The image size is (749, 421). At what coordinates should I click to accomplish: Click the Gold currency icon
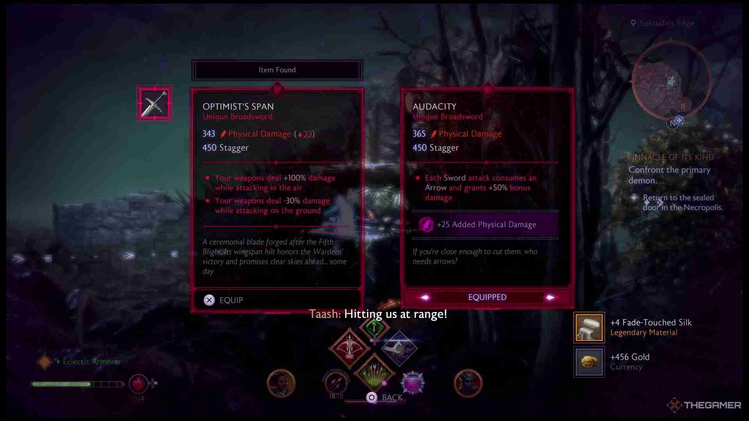pos(589,362)
